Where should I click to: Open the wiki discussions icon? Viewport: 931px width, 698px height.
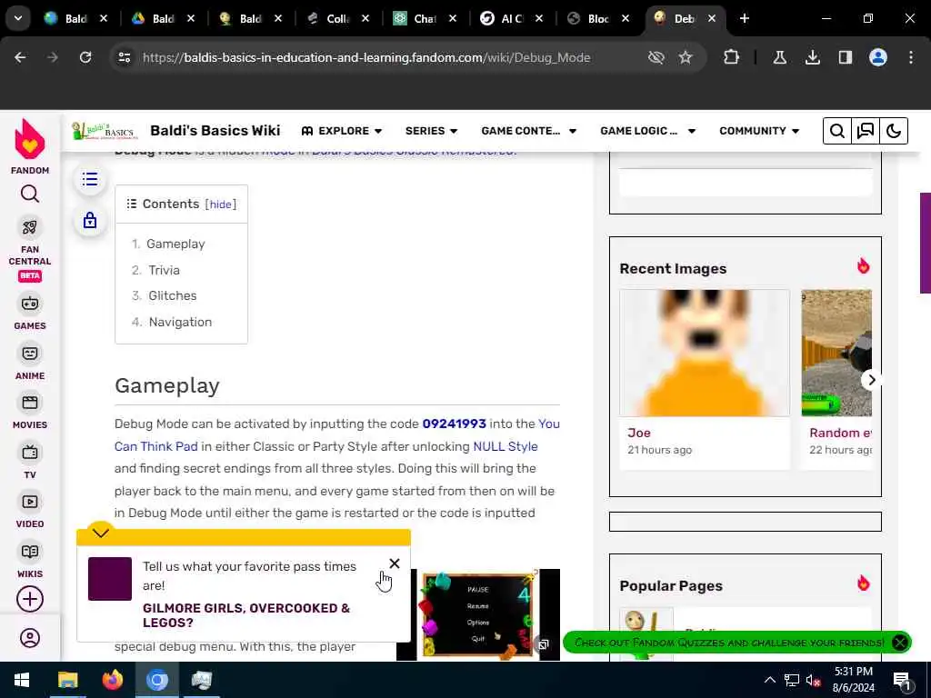pos(866,131)
